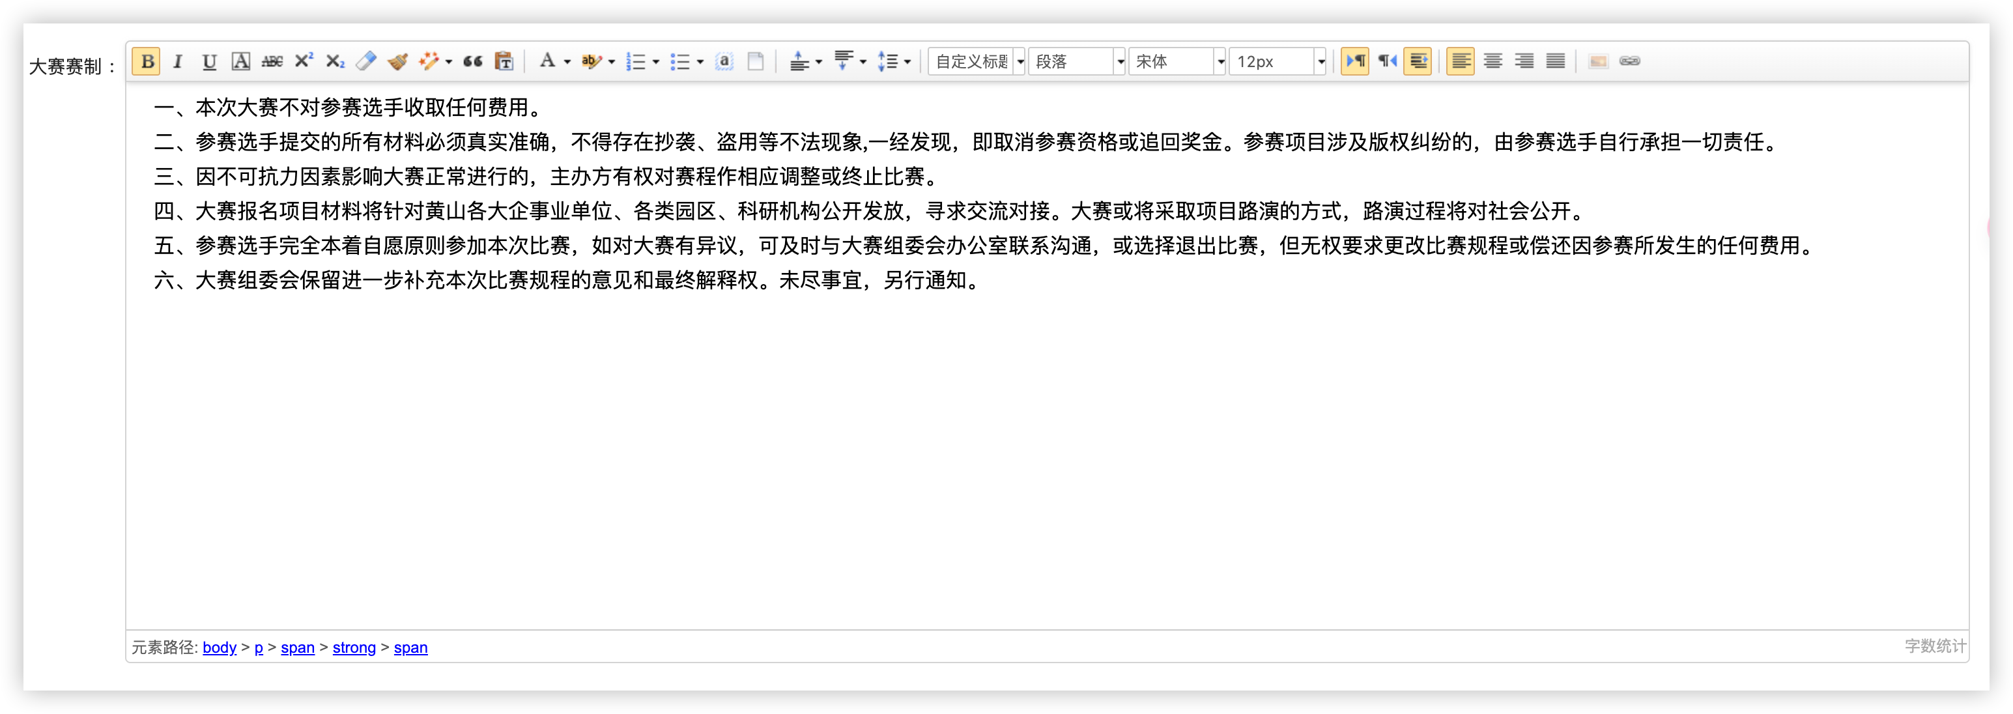
Task: Center align the paragraph text
Action: click(x=1492, y=61)
